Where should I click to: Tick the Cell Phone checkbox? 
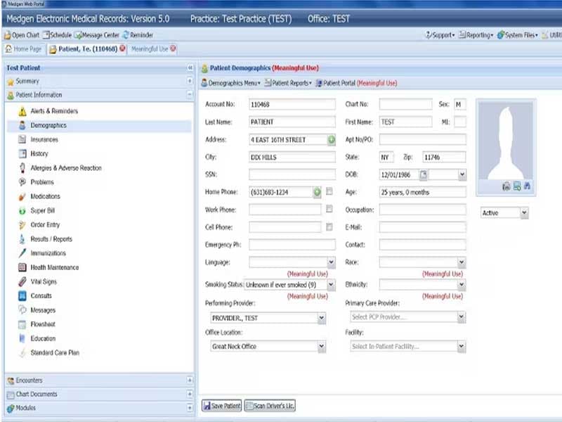coord(329,227)
